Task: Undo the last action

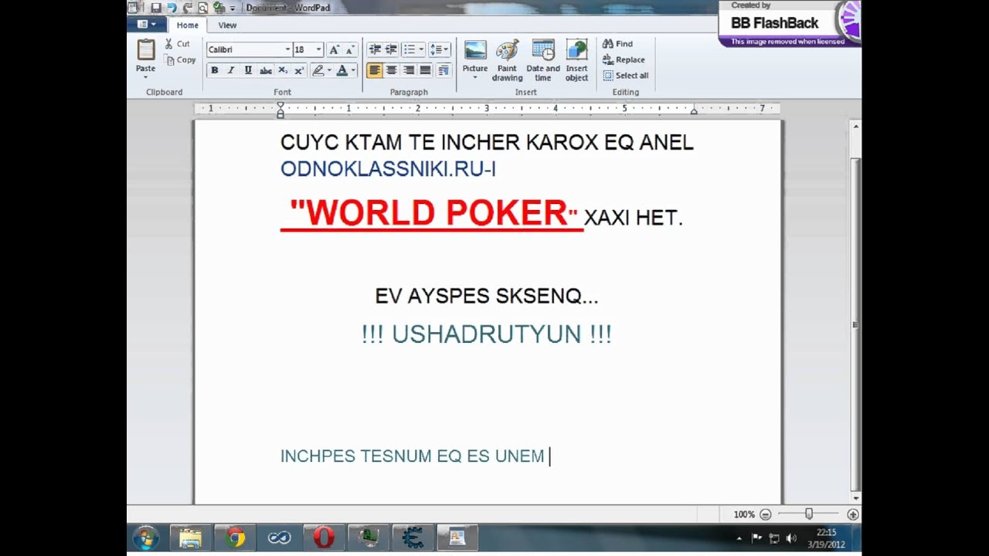Action: pos(172,8)
